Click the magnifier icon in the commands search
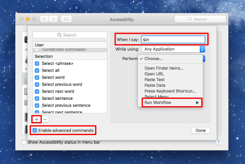The height and width of the screenshot is (164, 245). pyautogui.click(x=59, y=35)
